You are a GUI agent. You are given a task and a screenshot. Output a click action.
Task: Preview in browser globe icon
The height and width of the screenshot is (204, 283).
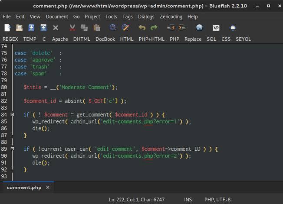click(x=199, y=28)
